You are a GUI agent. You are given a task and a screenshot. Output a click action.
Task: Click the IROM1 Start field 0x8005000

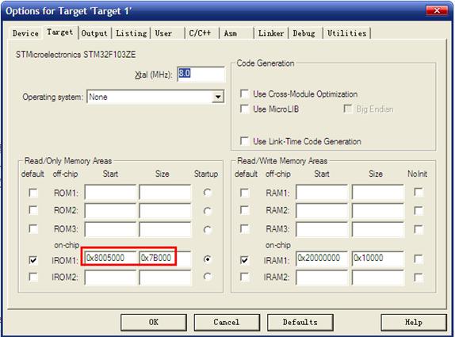[110, 258]
